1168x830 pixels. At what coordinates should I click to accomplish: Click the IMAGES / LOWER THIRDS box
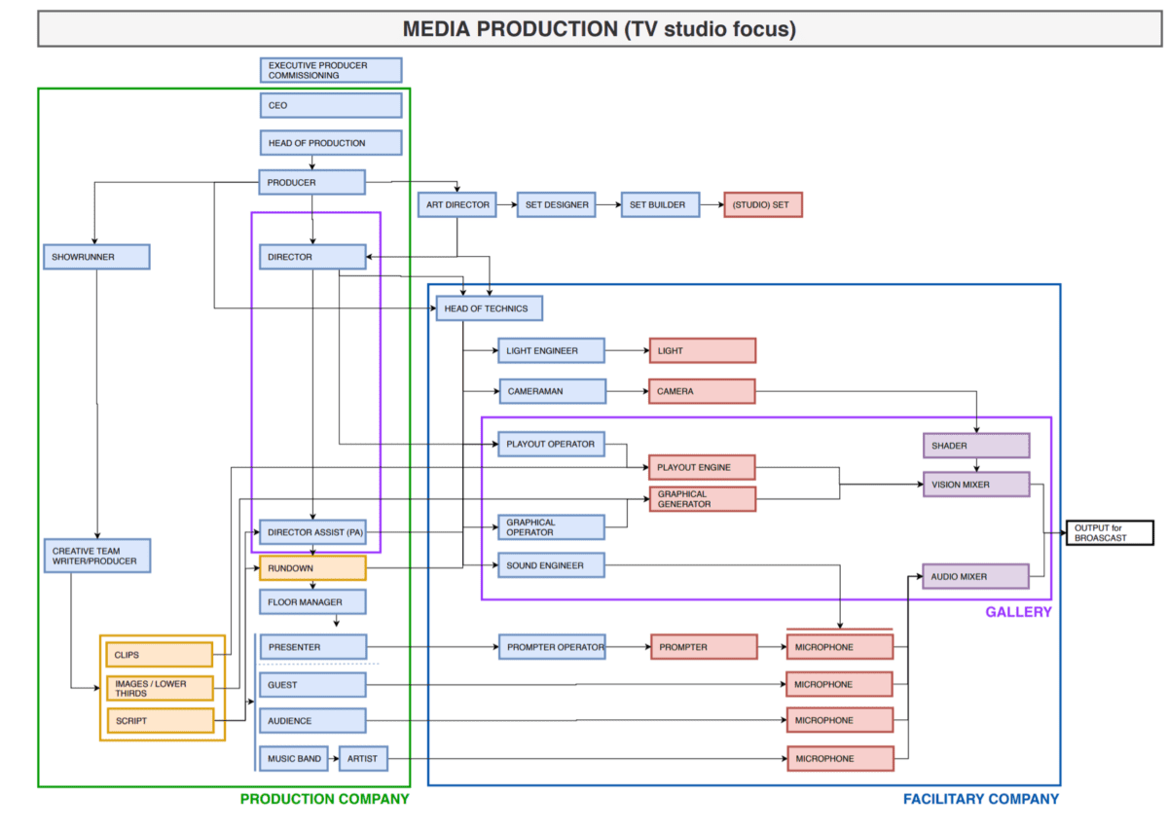[x=159, y=687]
